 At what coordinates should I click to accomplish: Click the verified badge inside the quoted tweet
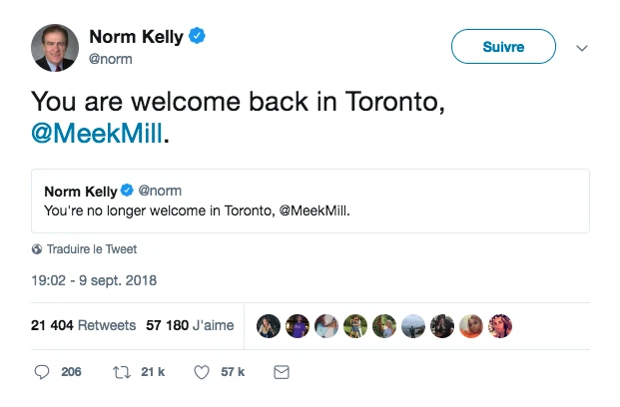coord(128,191)
